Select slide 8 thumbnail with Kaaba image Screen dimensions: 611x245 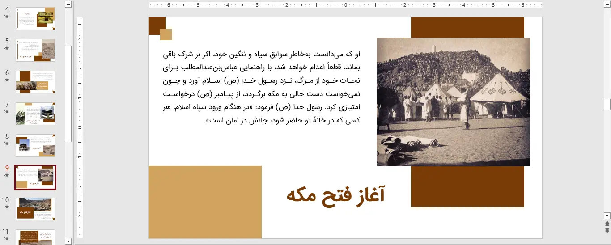tap(35, 145)
